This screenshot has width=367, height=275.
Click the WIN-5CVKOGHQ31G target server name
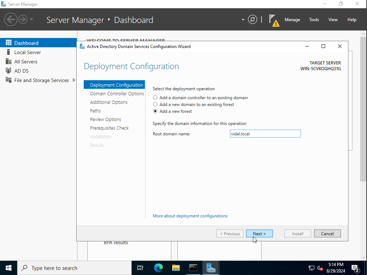[x=320, y=69]
